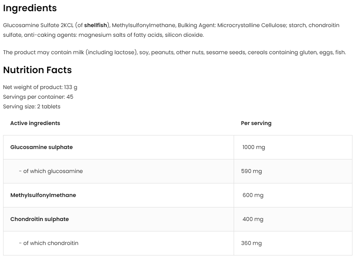Click the Net weight of product line
This screenshot has height=257, width=354.
coord(40,87)
